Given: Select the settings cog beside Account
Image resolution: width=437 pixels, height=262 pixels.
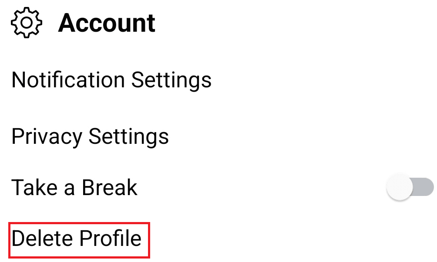Looking at the screenshot, I should point(27,23).
